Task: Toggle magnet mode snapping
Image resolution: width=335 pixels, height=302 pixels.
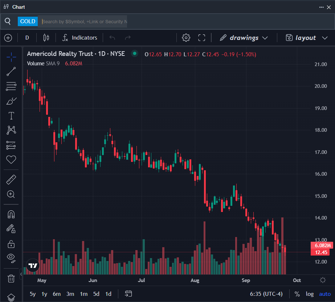Action: pos(11,214)
